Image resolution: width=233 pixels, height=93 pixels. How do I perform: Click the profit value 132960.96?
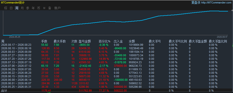tap(85, 59)
